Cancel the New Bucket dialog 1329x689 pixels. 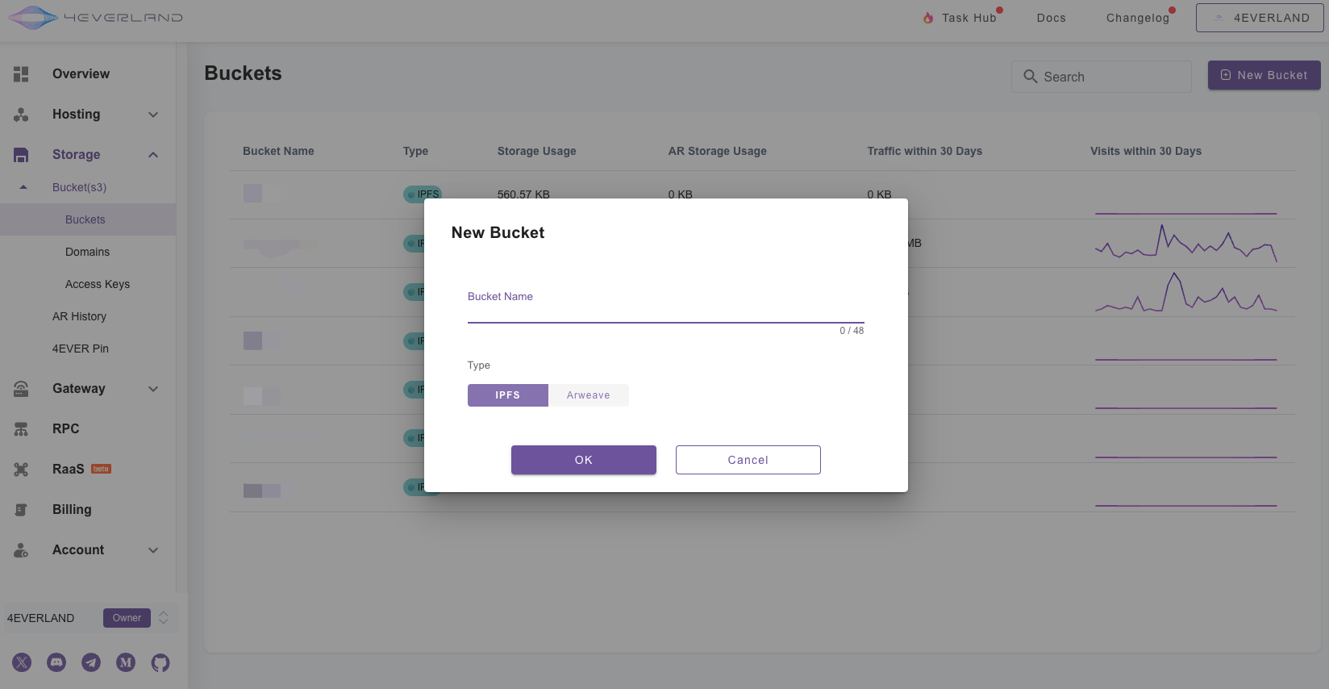(x=748, y=460)
